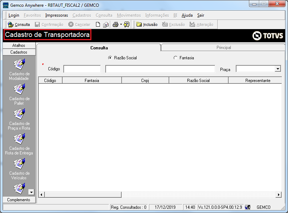288x213 pixels.
Task: Click the horizontal scrollbar left arrow
Action: pyautogui.click(x=42, y=195)
